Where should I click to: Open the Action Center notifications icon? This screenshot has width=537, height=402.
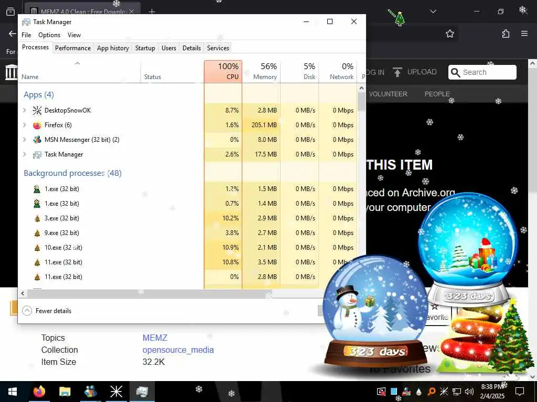pos(520,392)
